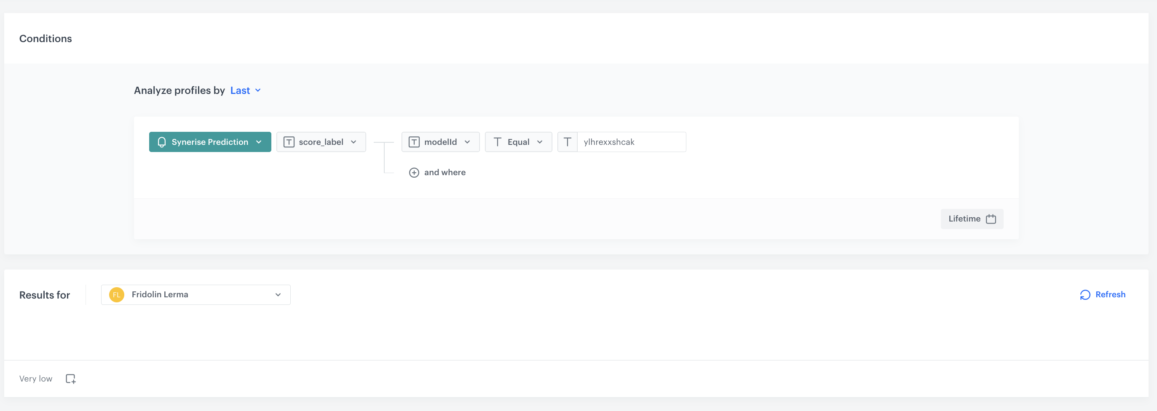1157x411 pixels.
Task: Click the FL profile avatar
Action: [x=116, y=295]
